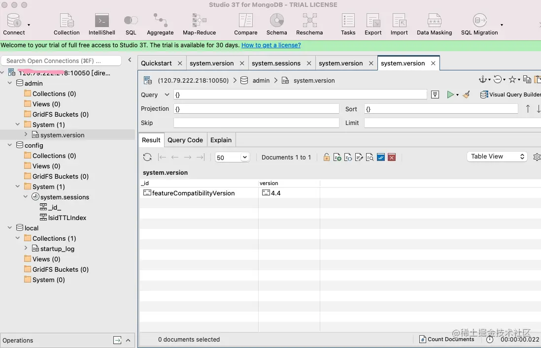The image size is (541, 348).
Task: Open the Import wizard
Action: coord(399,25)
